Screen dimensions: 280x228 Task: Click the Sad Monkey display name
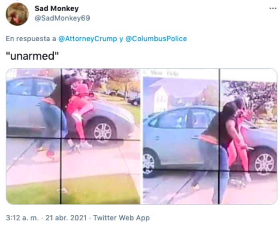click(57, 8)
